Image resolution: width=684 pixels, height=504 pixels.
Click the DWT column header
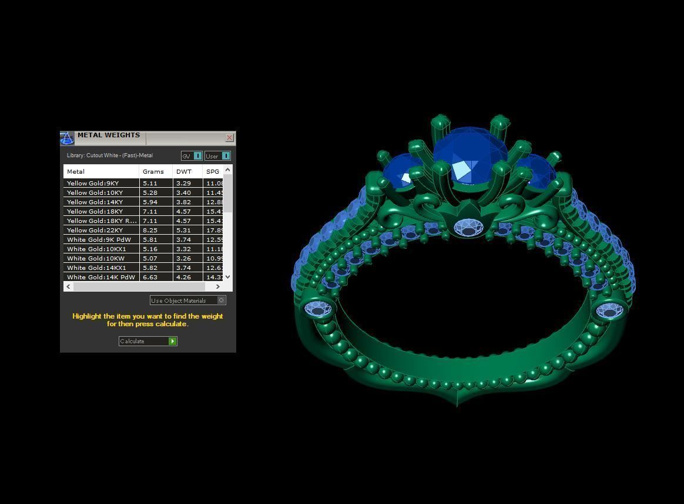tap(187, 171)
